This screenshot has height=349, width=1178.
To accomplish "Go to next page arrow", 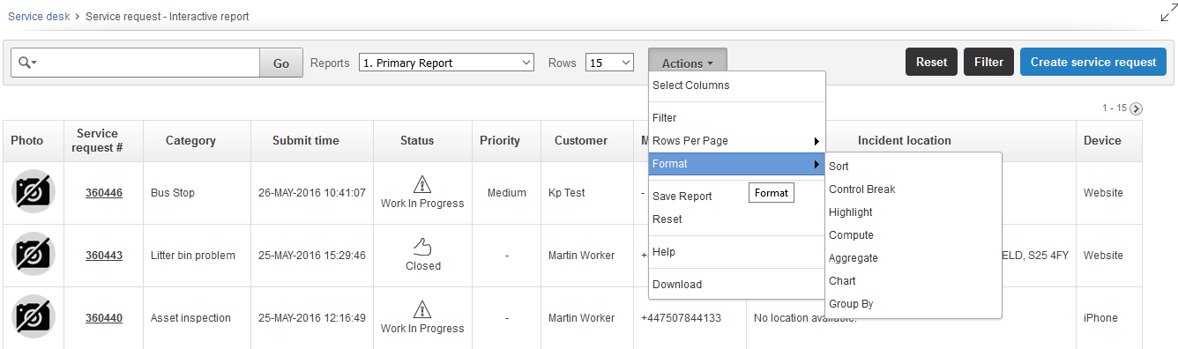I will point(1136,108).
